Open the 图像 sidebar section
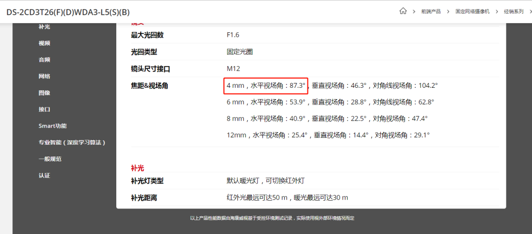Screen dimensions: 532x234 [x=44, y=93]
